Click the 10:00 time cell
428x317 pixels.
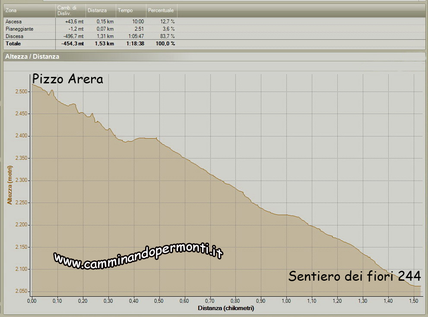click(x=138, y=22)
